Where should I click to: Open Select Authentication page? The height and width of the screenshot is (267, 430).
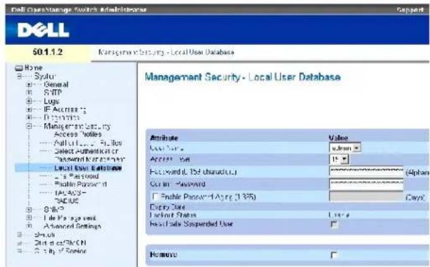[x=86, y=151]
